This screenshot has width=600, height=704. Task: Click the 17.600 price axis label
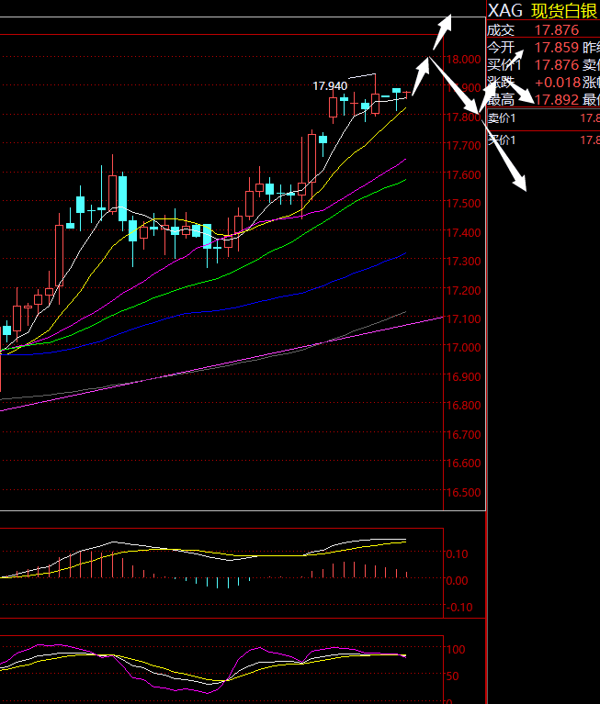click(463, 174)
